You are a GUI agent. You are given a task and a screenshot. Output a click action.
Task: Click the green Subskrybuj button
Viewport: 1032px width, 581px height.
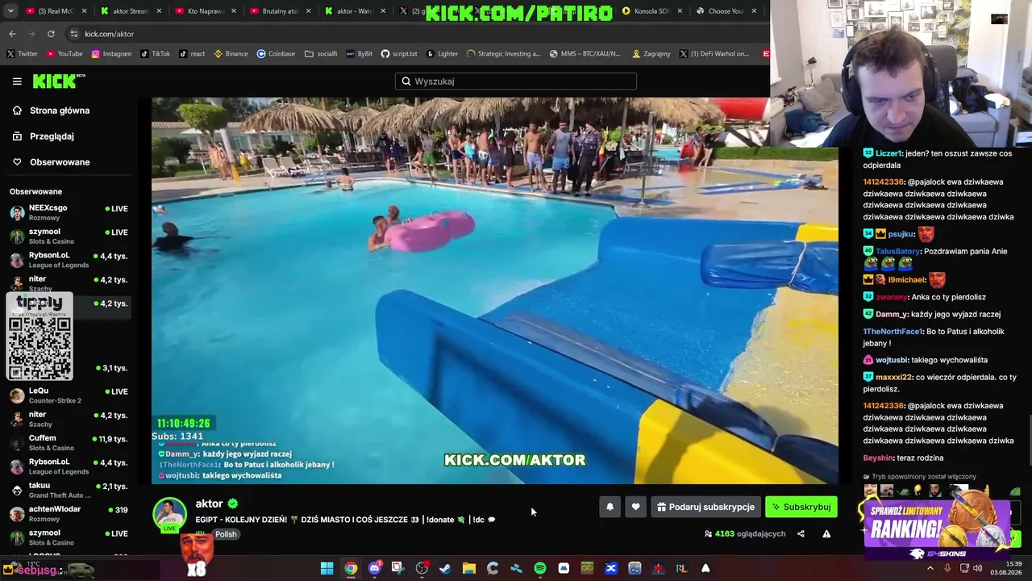[x=801, y=507]
